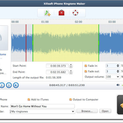Click the green selection start handle
Screen dimensions: 123x123
[33, 43]
